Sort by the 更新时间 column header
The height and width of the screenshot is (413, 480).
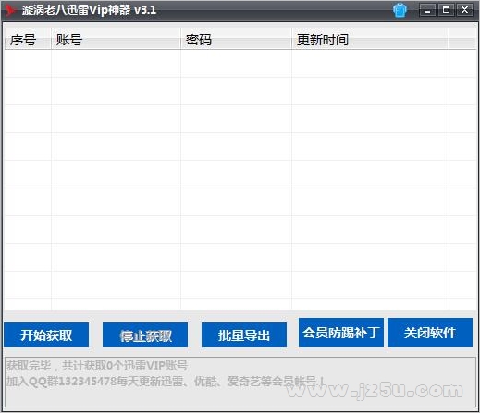point(370,40)
